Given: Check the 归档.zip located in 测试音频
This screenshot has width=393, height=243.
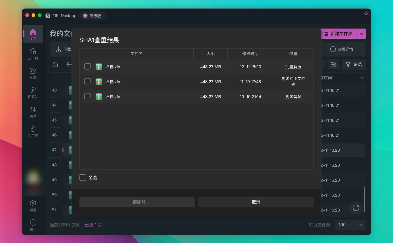Looking at the screenshot, I should [x=87, y=96].
